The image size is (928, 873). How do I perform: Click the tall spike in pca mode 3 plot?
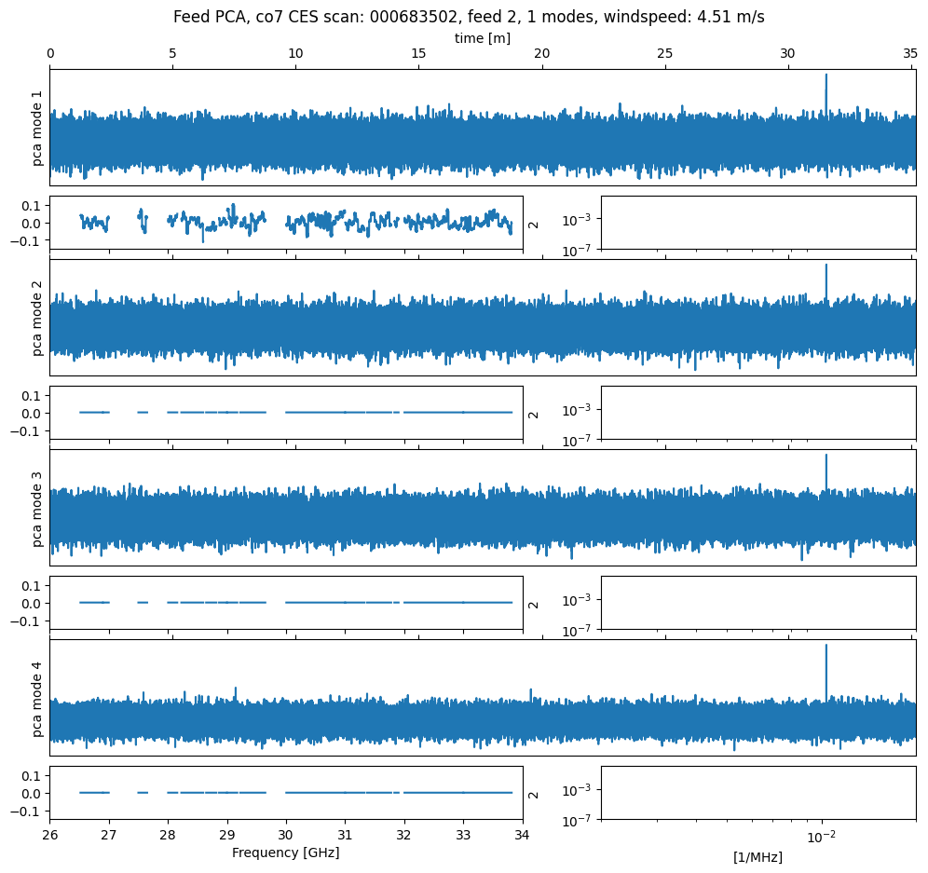click(826, 468)
